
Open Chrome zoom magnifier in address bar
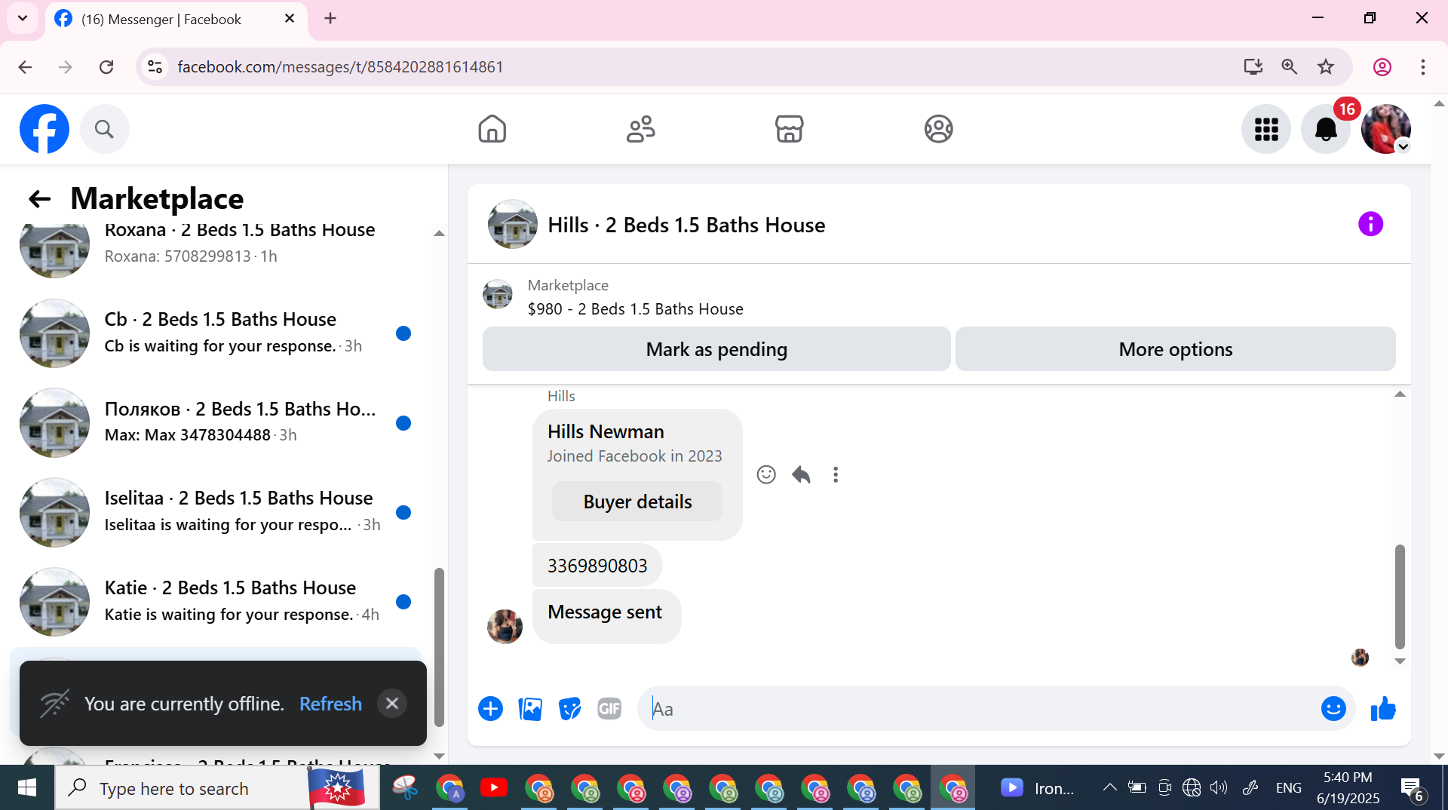pos(1290,67)
